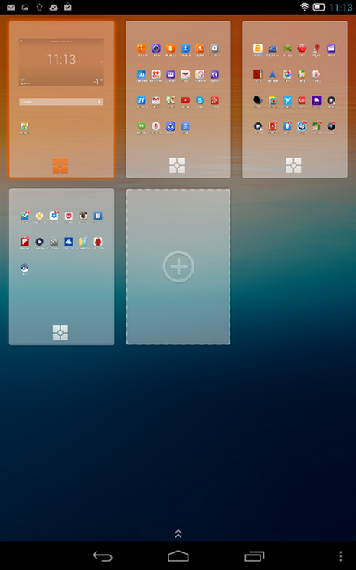Set the third screen as default home

[x=293, y=165]
